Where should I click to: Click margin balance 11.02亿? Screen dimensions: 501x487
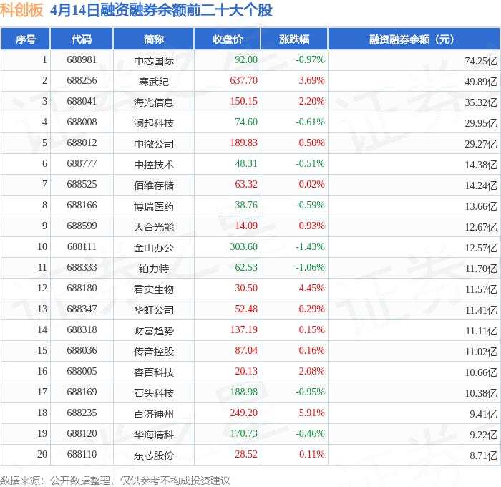481,352
